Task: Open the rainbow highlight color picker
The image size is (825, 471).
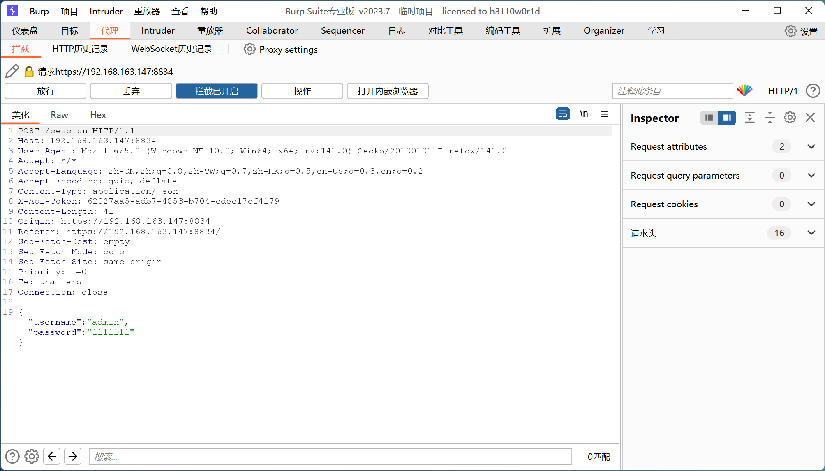Action: (744, 91)
